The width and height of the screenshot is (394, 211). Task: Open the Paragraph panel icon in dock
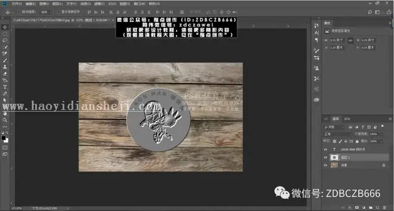click(316, 40)
